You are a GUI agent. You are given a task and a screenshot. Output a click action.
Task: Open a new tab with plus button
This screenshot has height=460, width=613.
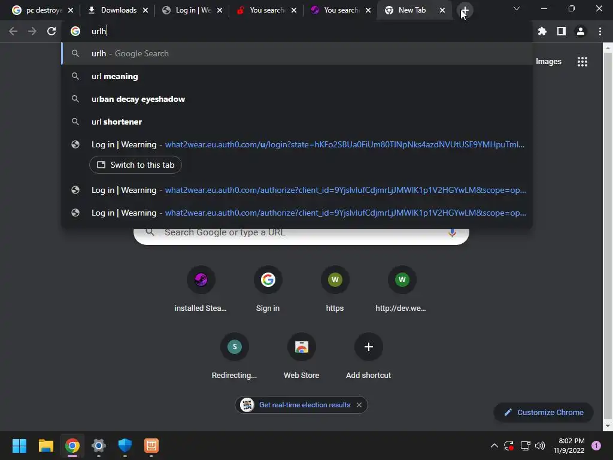click(x=465, y=10)
